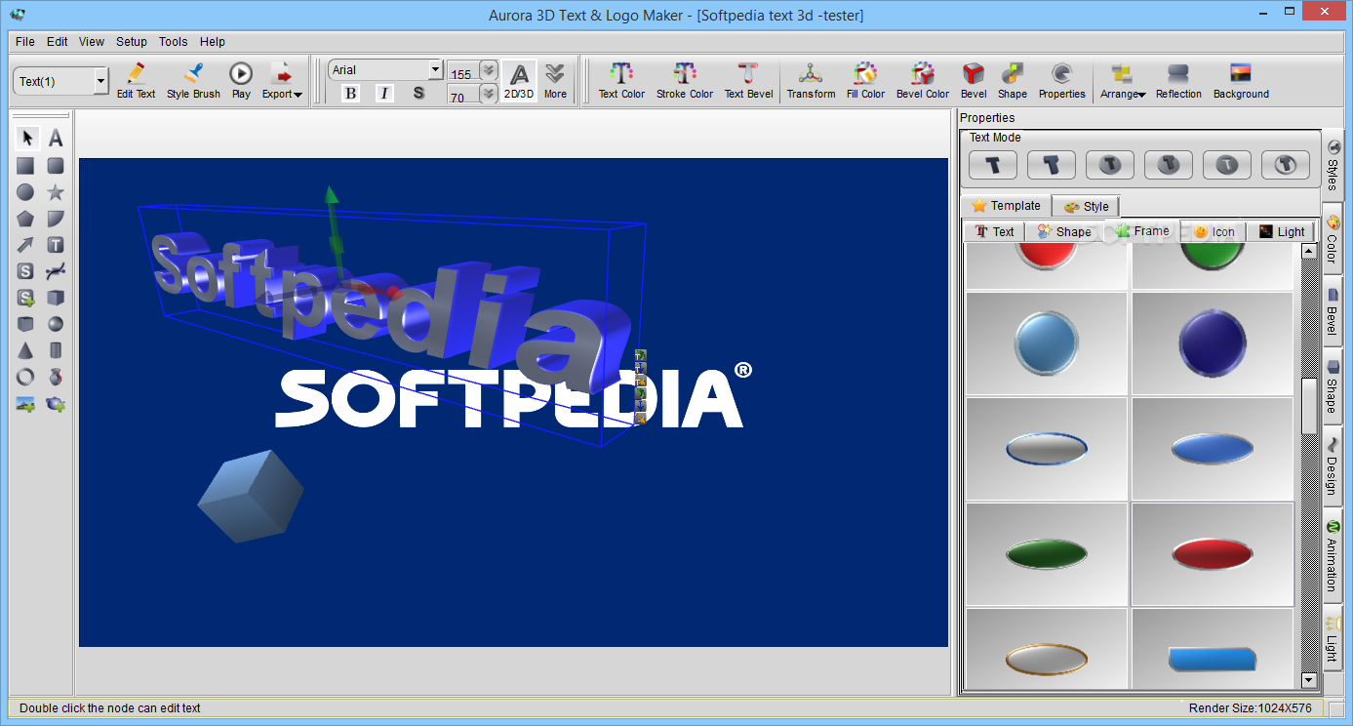Choose the circle shape tool
The width and height of the screenshot is (1353, 726).
[25, 192]
